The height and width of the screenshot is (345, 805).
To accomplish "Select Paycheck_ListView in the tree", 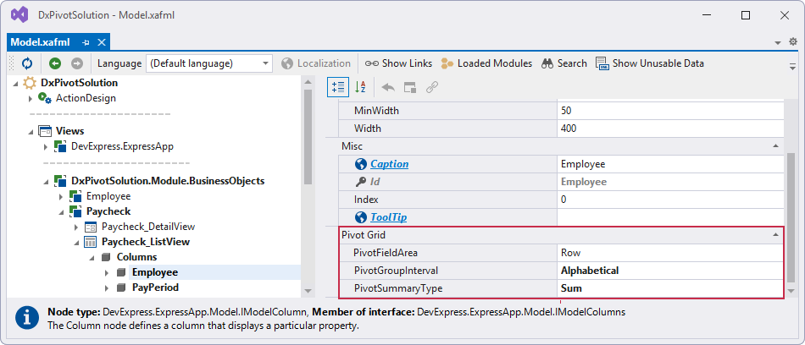I will pyautogui.click(x=146, y=242).
